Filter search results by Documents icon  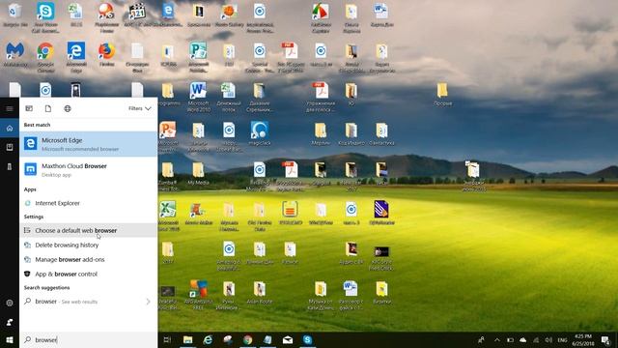coord(47,108)
